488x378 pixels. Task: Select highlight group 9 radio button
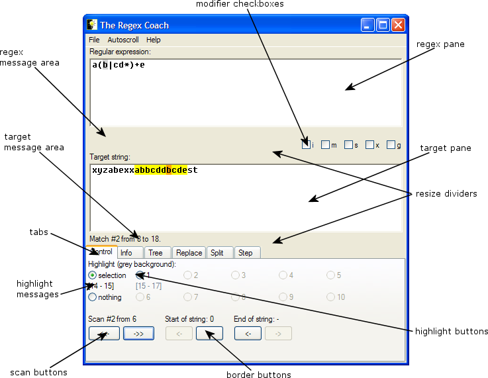click(283, 297)
